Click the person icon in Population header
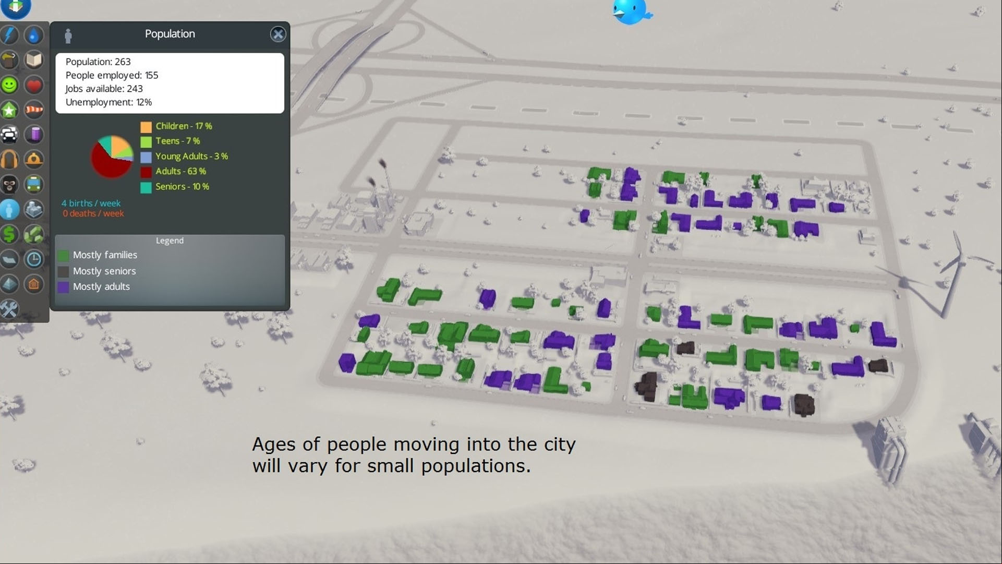This screenshot has width=1002, height=564. [x=68, y=35]
